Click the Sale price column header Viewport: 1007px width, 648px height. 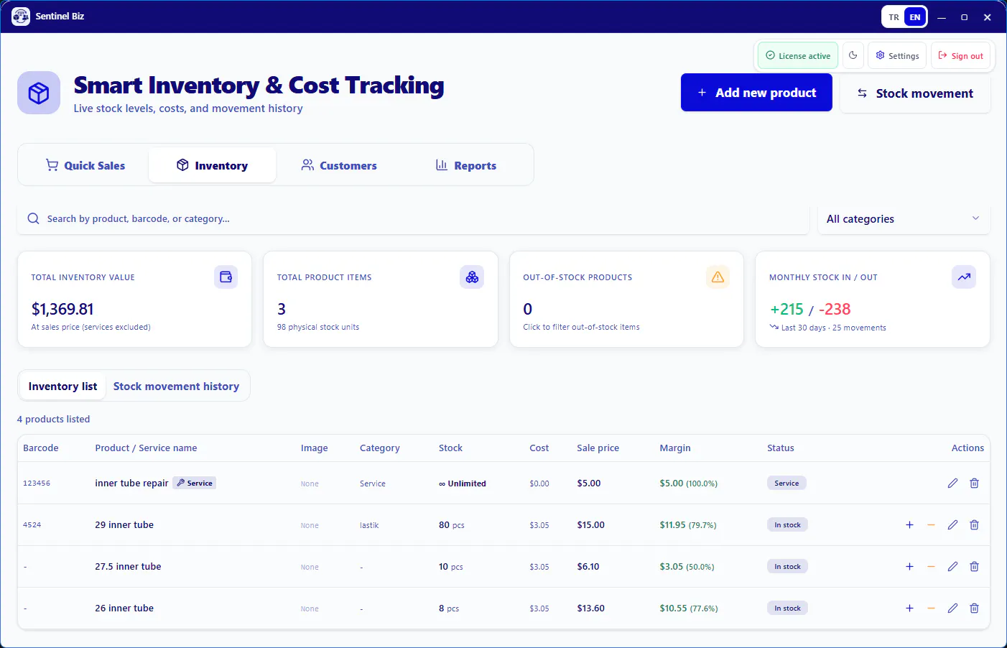click(598, 448)
